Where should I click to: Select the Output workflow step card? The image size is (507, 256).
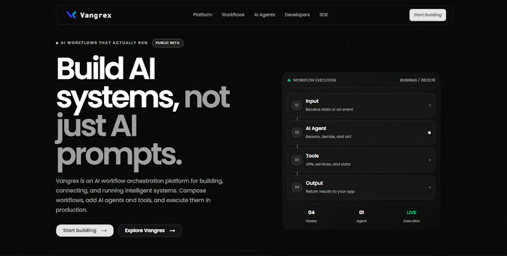pyautogui.click(x=361, y=187)
